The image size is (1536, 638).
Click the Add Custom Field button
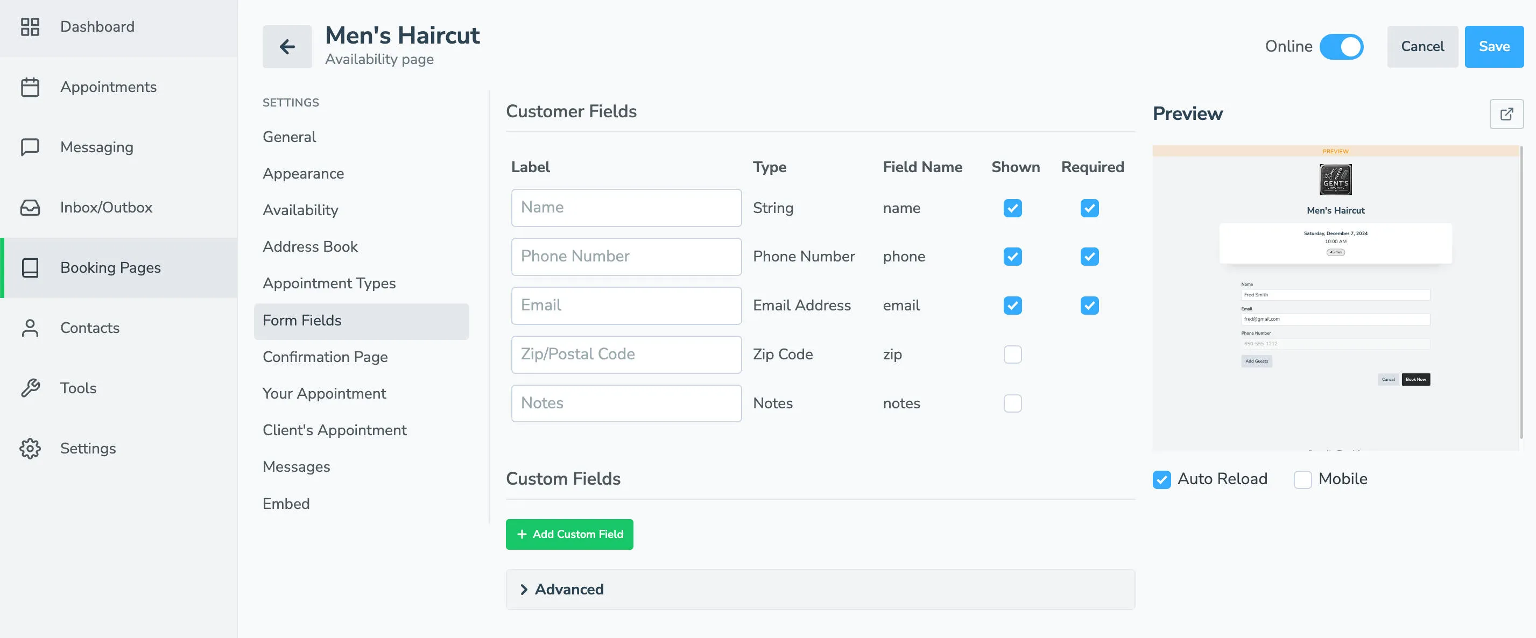[x=569, y=534]
